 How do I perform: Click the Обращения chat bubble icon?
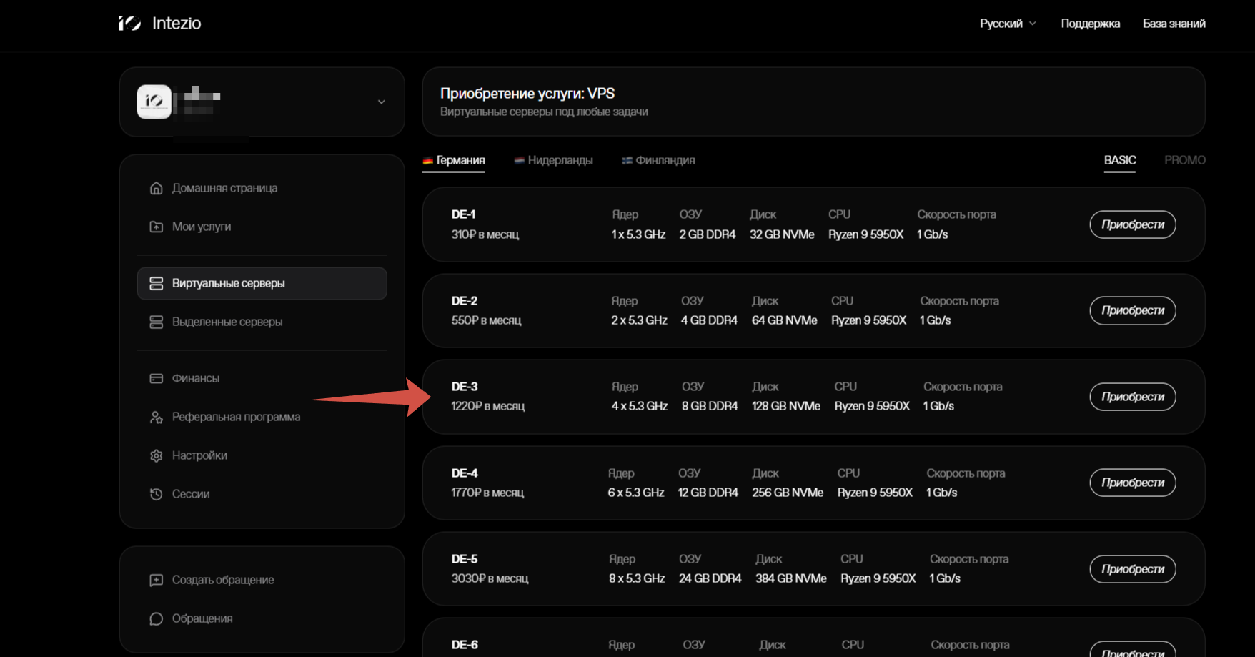pyautogui.click(x=156, y=618)
